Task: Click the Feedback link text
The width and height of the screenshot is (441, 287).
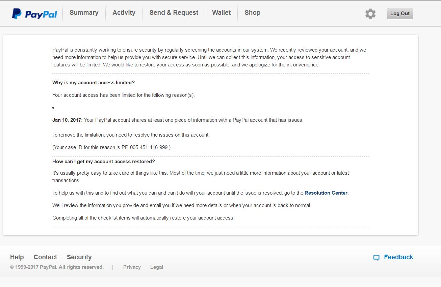Action: [398, 257]
